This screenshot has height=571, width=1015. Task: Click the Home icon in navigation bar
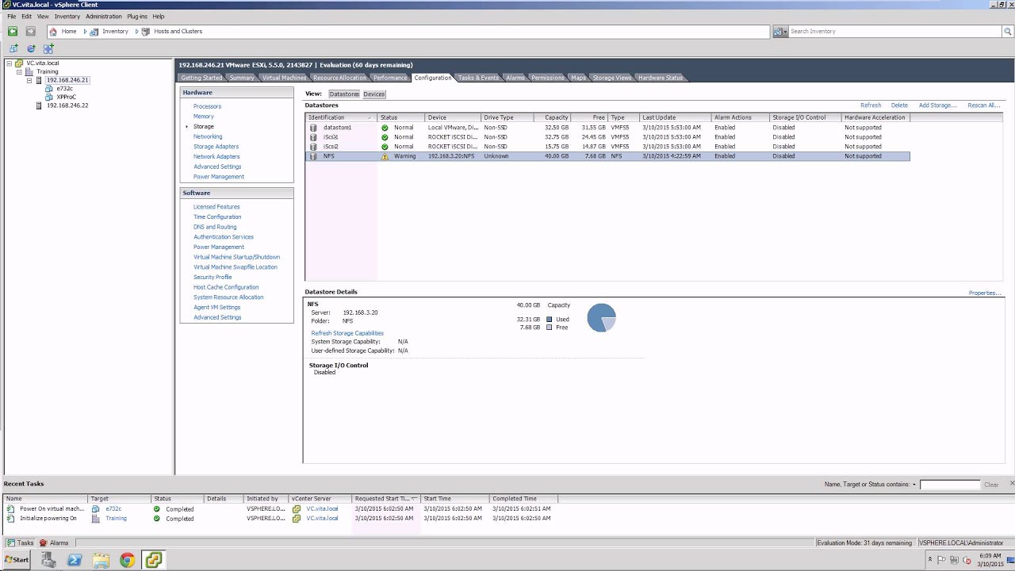53,32
